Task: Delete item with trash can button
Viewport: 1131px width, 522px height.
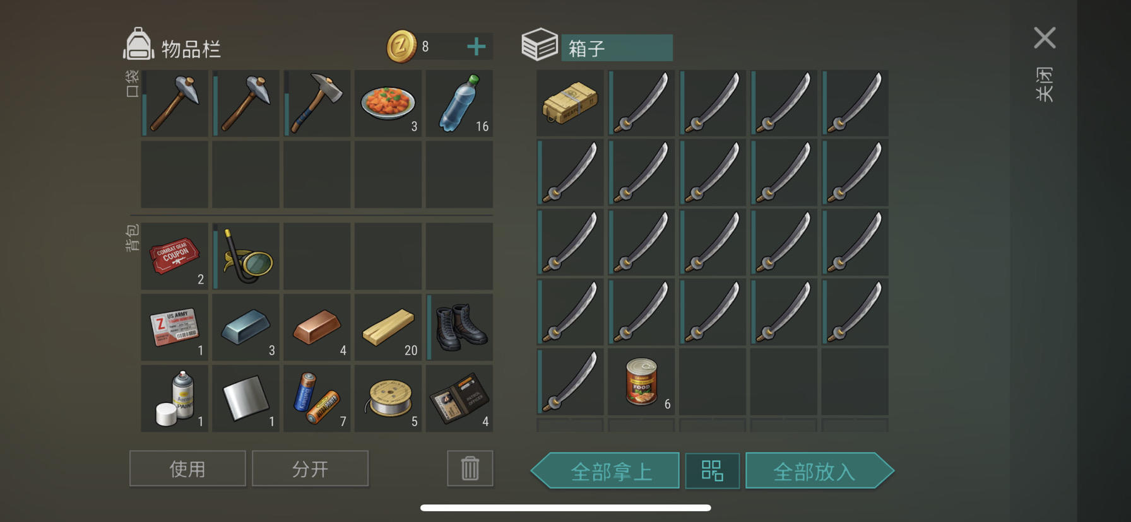Action: pos(470,468)
